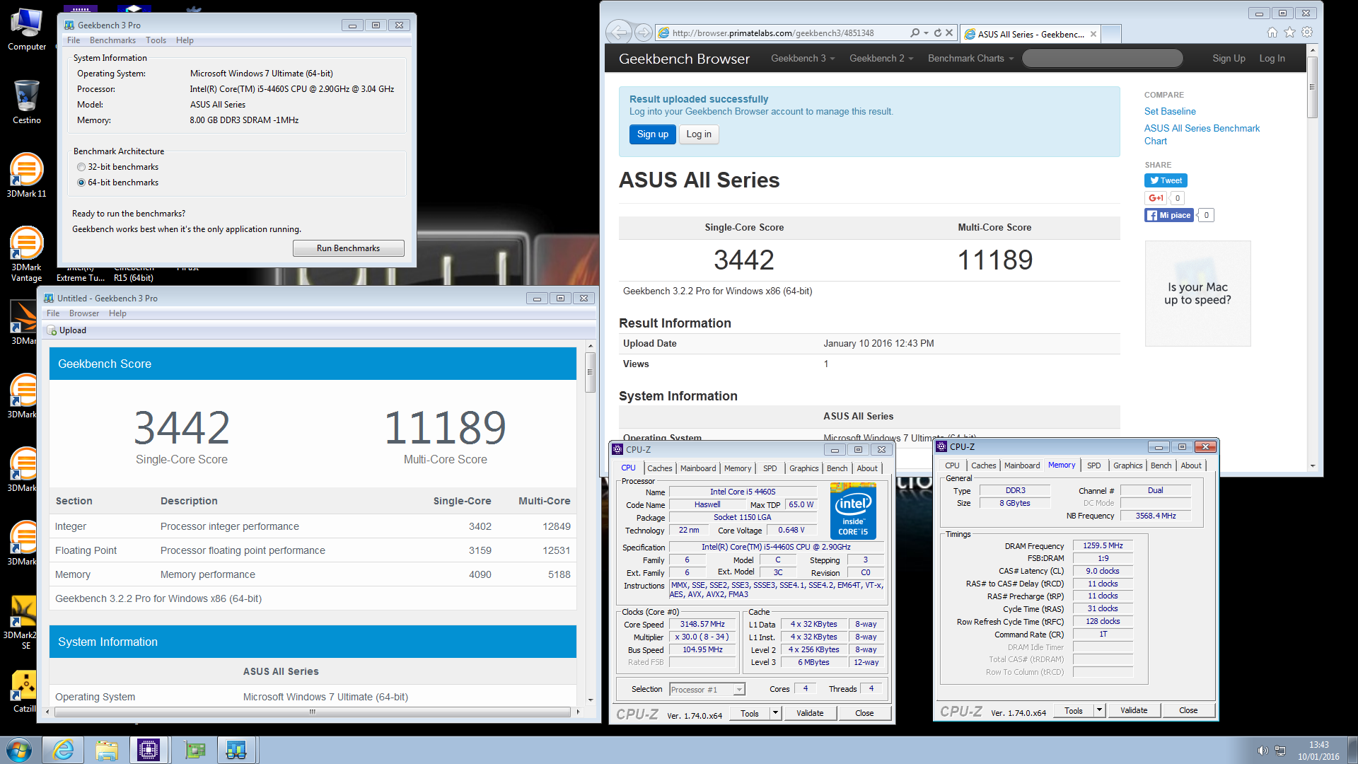Click the network tray icon
The height and width of the screenshot is (764, 1358).
(x=1280, y=751)
